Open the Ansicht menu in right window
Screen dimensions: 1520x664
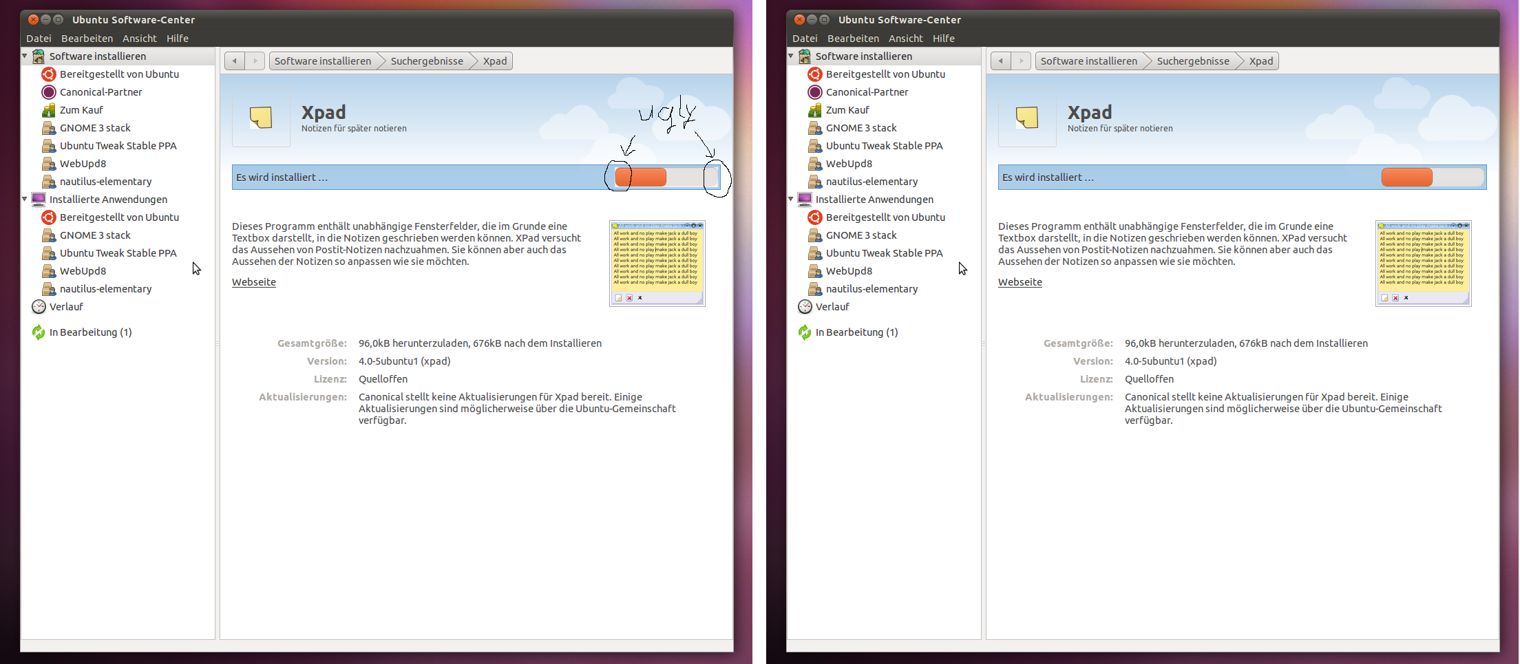click(906, 39)
